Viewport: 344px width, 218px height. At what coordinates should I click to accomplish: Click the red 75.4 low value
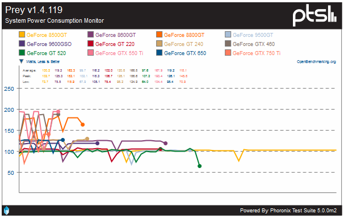click(x=107, y=82)
